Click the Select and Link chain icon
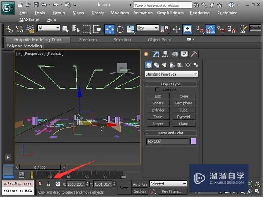Viewport: 263px width, 197px height. point(9,29)
